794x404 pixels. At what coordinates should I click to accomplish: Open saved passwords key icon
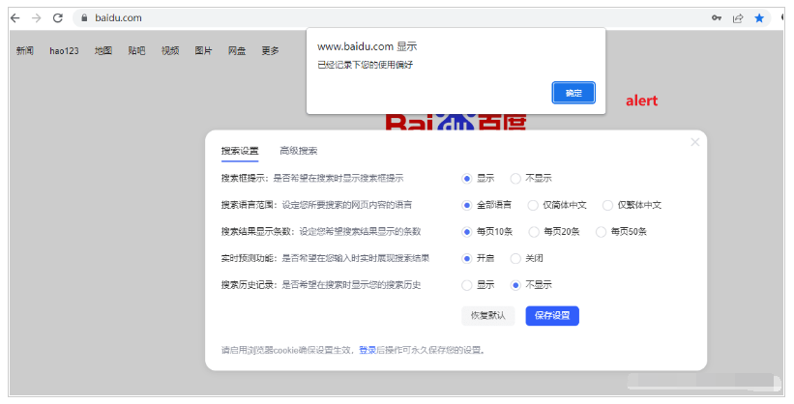(716, 18)
